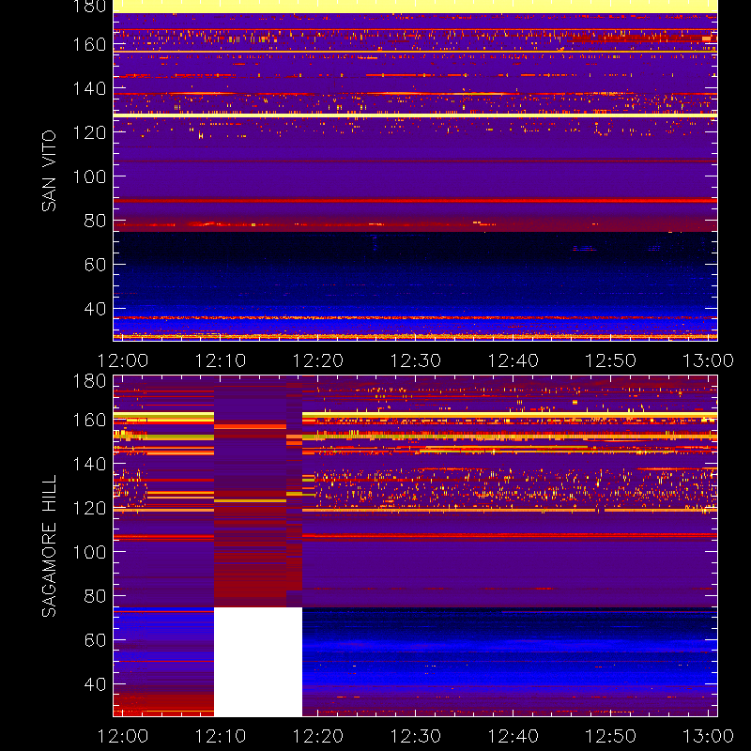
Task: Select the 120 label on San Vito axis
Action: point(89,132)
